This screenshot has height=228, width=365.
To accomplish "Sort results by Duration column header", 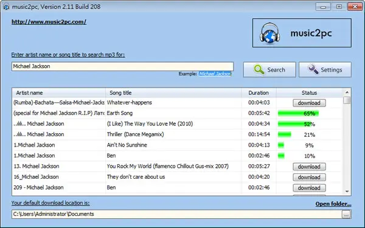I will (259, 93).
